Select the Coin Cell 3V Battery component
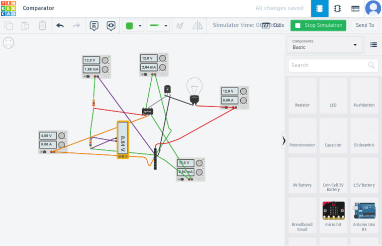Viewport: 382px width, 246px height. click(x=333, y=176)
